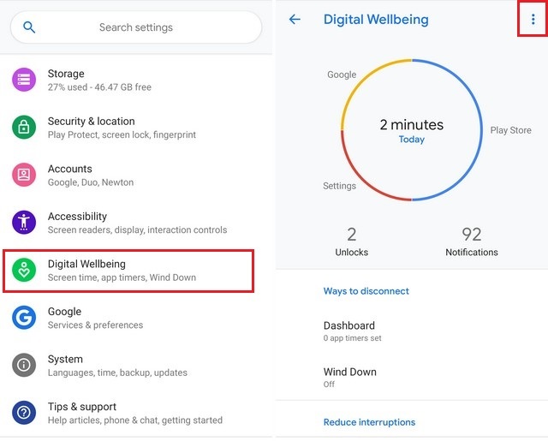Select "Languages, time, backup, updates" subtitle

click(117, 372)
